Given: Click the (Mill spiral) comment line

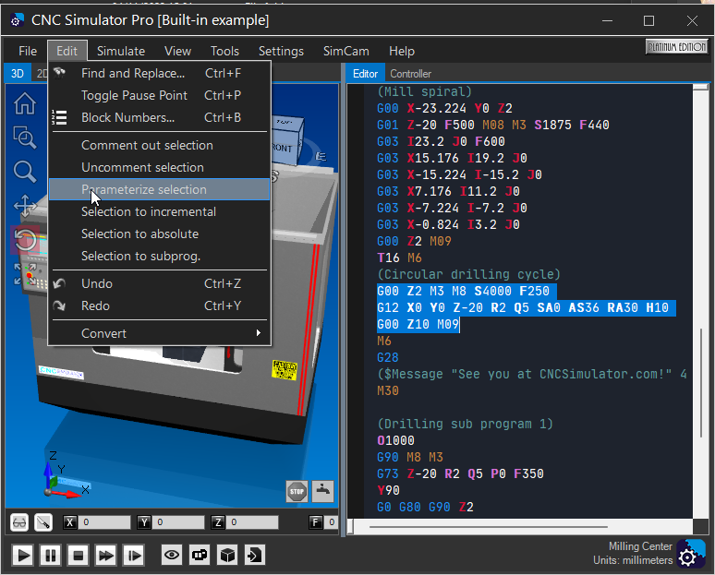Looking at the screenshot, I should [425, 91].
